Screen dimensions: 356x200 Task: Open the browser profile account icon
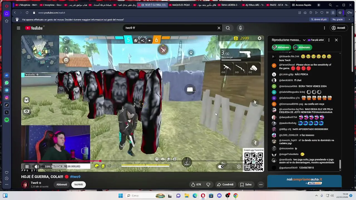pyautogui.click(x=333, y=12)
